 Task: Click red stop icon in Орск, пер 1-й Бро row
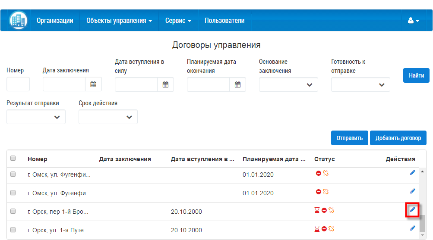[324, 210]
